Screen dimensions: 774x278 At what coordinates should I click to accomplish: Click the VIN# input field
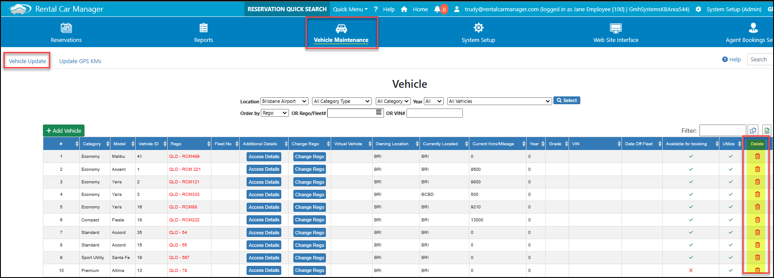[435, 113]
